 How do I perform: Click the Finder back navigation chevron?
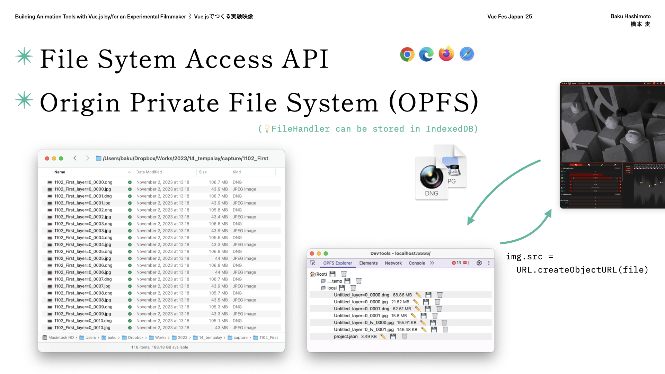coord(75,158)
